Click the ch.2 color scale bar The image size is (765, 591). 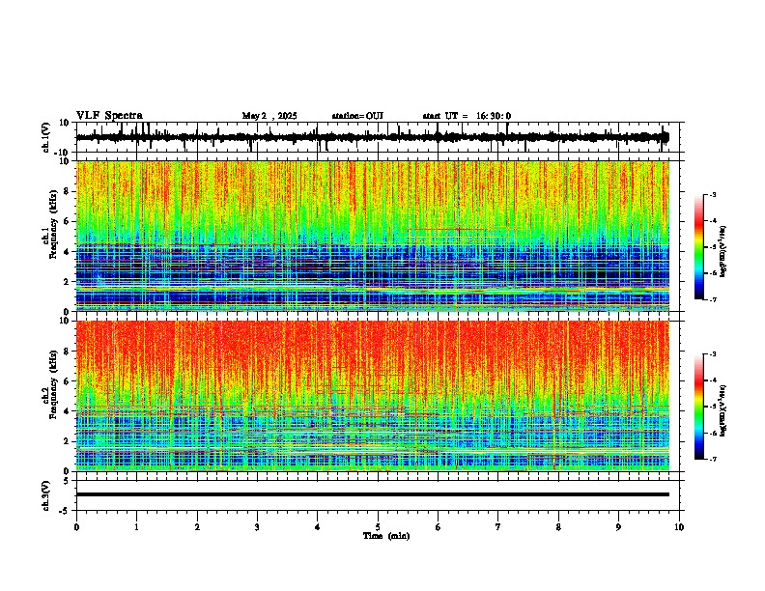[699, 407]
